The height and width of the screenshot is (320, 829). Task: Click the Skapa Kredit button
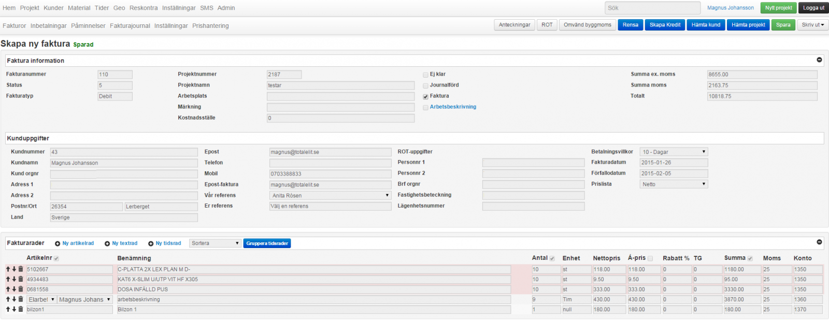click(665, 25)
